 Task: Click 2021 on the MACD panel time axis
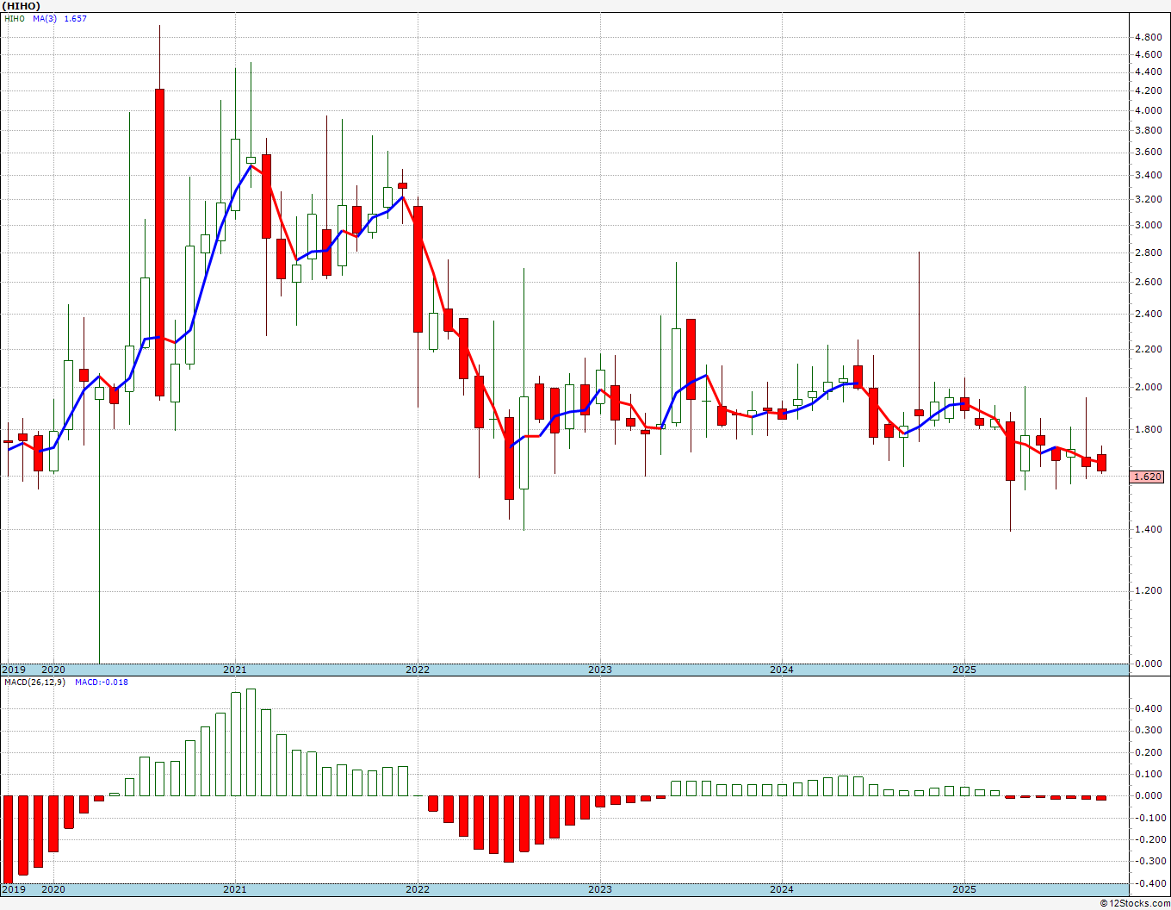[235, 889]
